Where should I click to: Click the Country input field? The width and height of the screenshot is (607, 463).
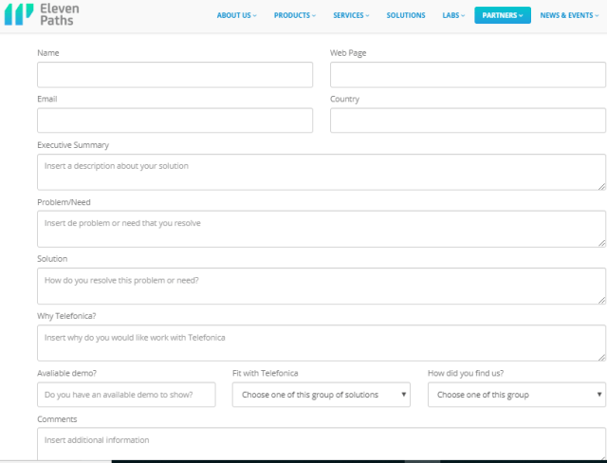pyautogui.click(x=468, y=120)
